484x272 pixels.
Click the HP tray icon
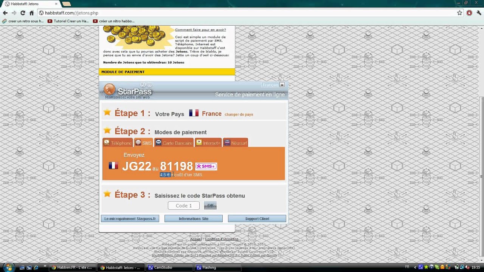point(431,267)
